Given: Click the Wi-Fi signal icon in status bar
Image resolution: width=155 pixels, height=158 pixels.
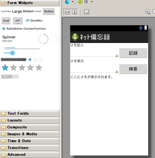Looking at the screenshot, I should [x=141, y=28].
